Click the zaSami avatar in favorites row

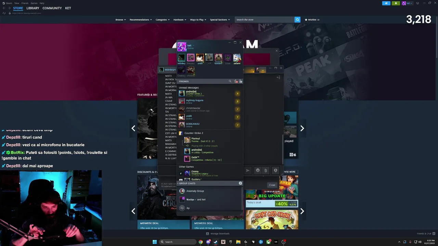point(237,57)
